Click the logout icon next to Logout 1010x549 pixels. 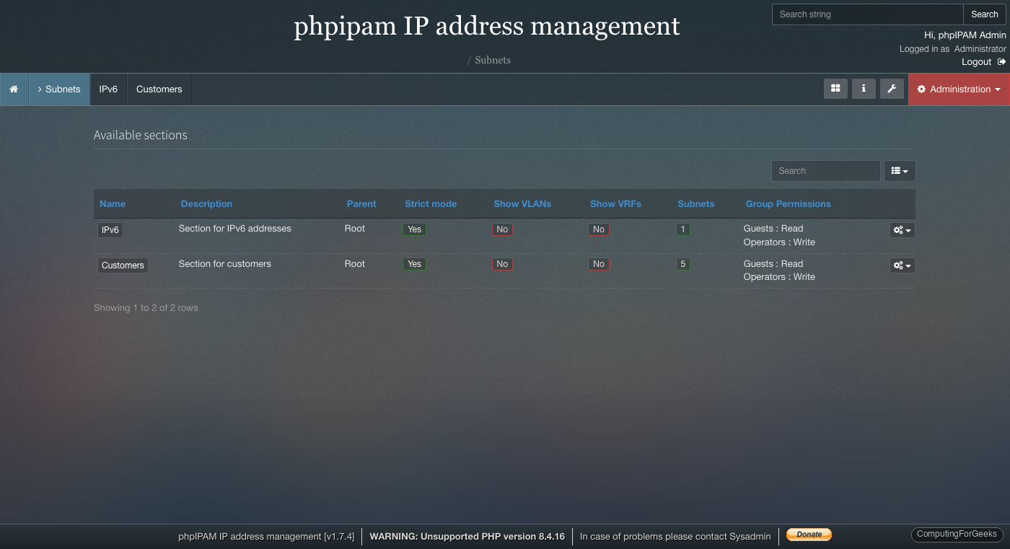[1001, 61]
